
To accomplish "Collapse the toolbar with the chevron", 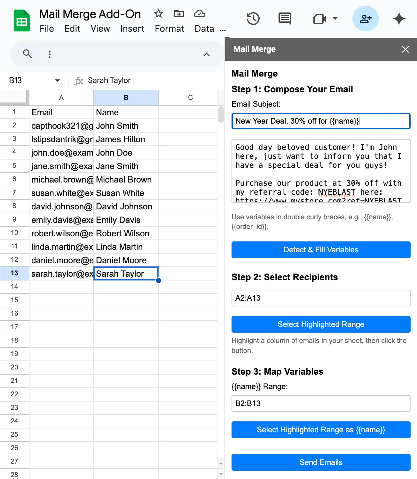I will [x=207, y=54].
